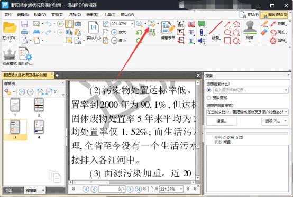Image resolution: width=293 pixels, height=197 pixels.
Task: Add a sticky note comment
Action: (202, 24)
